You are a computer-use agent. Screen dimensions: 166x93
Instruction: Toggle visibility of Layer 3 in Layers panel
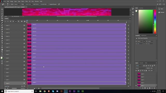click(x=136, y=80)
